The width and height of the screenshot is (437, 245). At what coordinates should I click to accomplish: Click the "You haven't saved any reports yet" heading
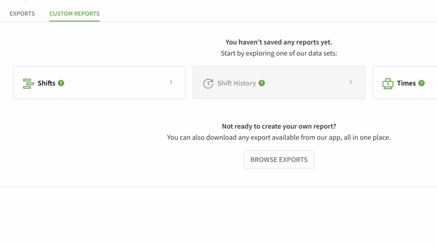point(279,42)
